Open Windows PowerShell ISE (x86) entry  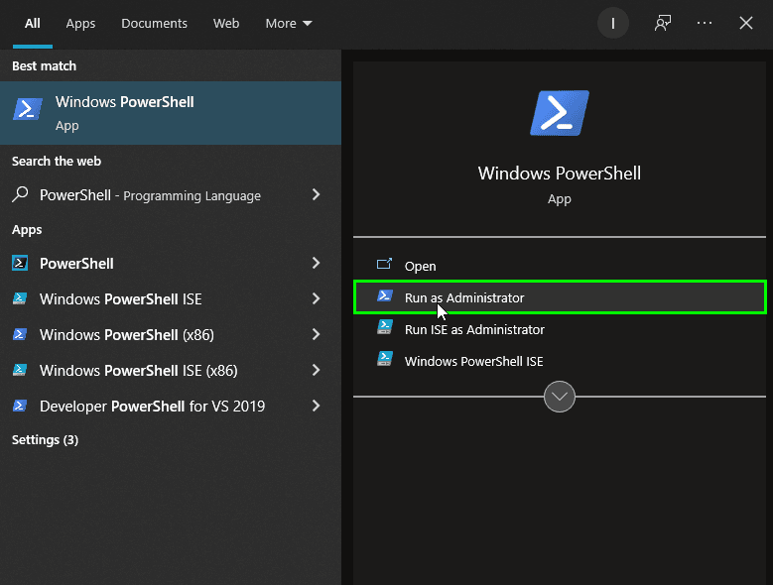tap(171, 370)
